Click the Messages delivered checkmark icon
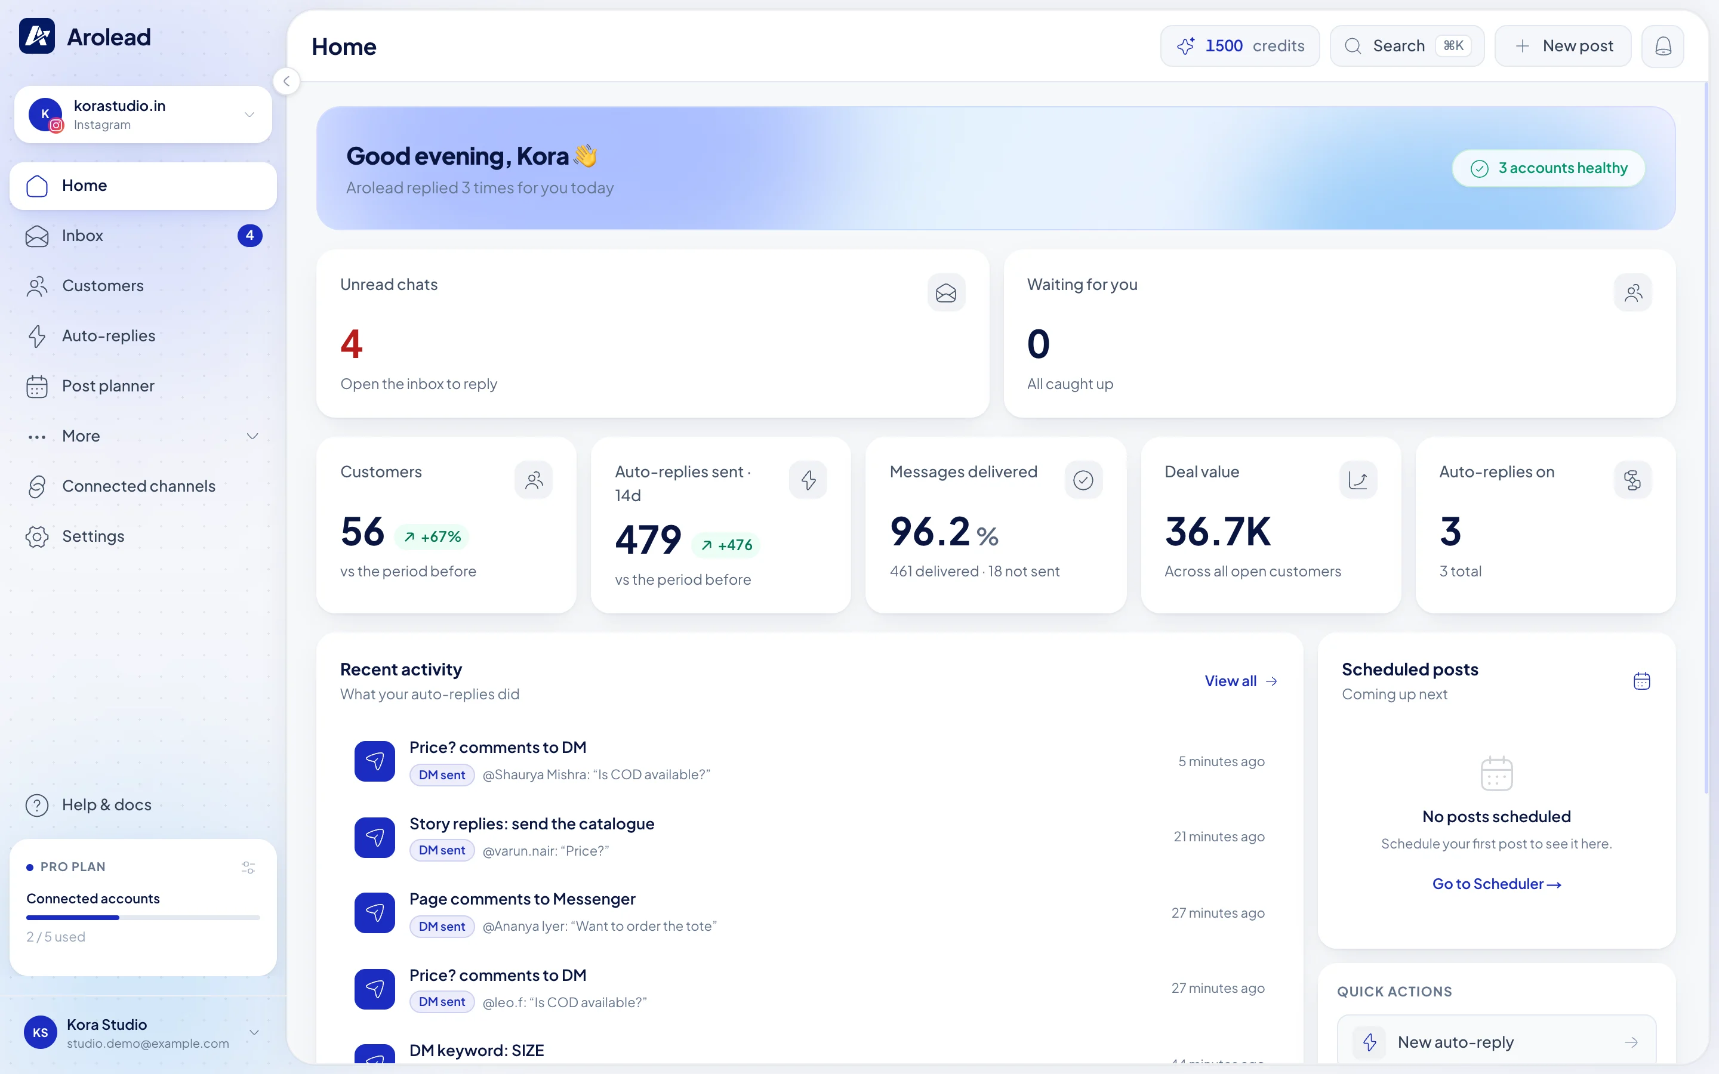 click(1083, 480)
